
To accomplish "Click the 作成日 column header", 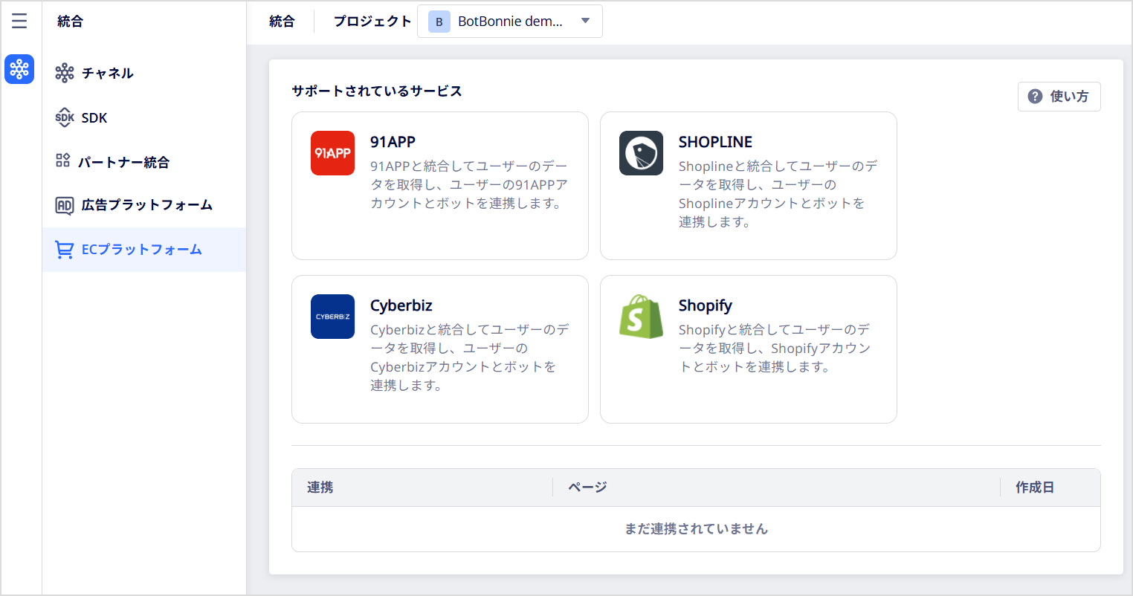I will 1035,488.
